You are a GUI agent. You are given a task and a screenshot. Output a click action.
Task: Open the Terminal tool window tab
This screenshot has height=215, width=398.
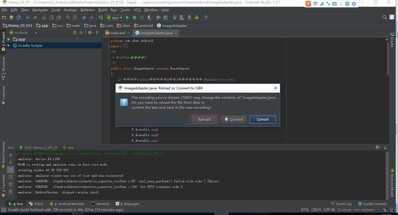point(100,204)
